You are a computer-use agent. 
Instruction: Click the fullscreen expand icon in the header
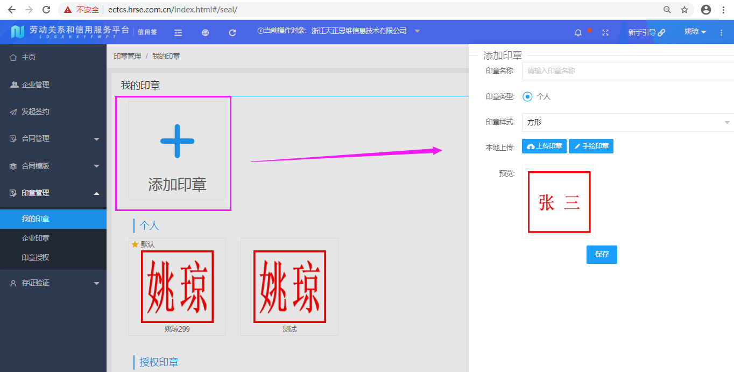(x=605, y=32)
